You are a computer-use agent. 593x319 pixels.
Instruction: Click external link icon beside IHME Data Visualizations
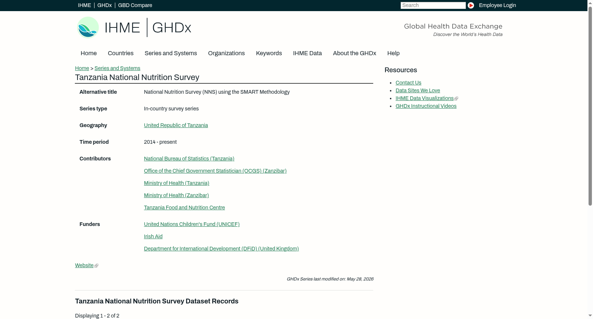[456, 99]
